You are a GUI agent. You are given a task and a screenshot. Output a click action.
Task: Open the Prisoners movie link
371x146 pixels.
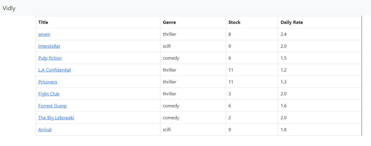tap(48, 82)
